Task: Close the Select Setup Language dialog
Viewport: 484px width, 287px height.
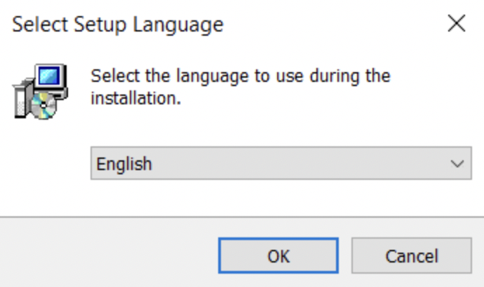Action: pos(457,24)
